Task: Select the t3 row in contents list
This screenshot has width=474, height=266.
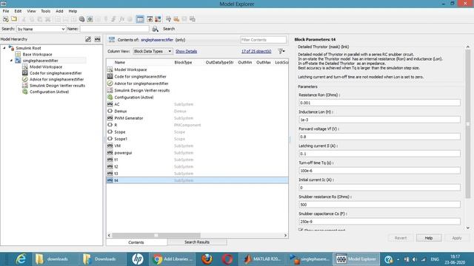Action: (198, 174)
